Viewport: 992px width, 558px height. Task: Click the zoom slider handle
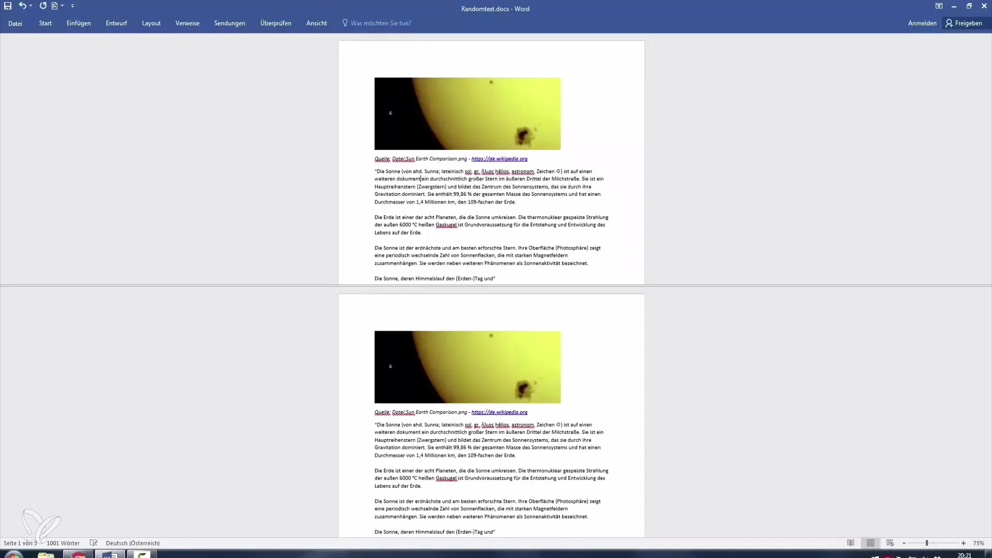(927, 543)
